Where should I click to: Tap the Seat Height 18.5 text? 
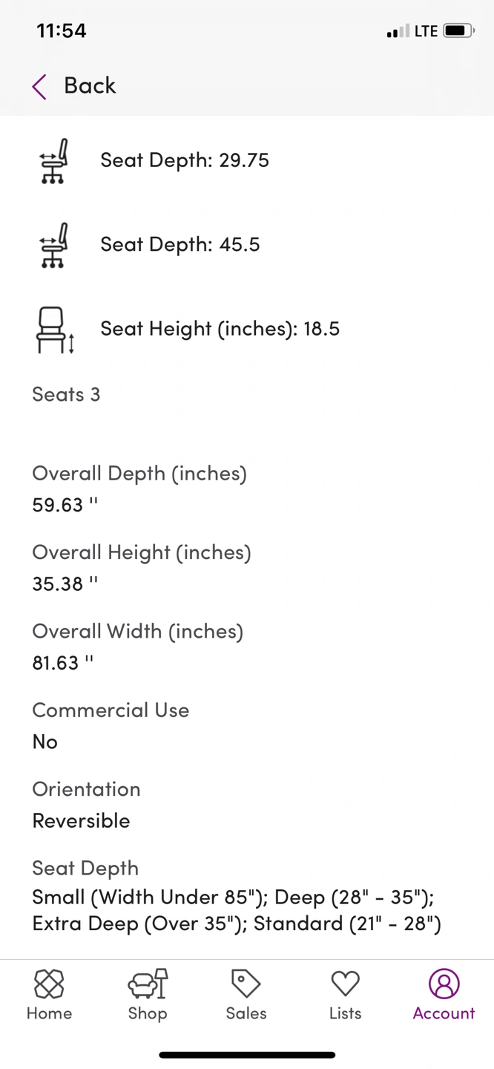point(220,329)
